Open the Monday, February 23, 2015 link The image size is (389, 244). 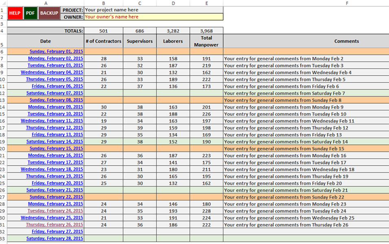(55, 204)
